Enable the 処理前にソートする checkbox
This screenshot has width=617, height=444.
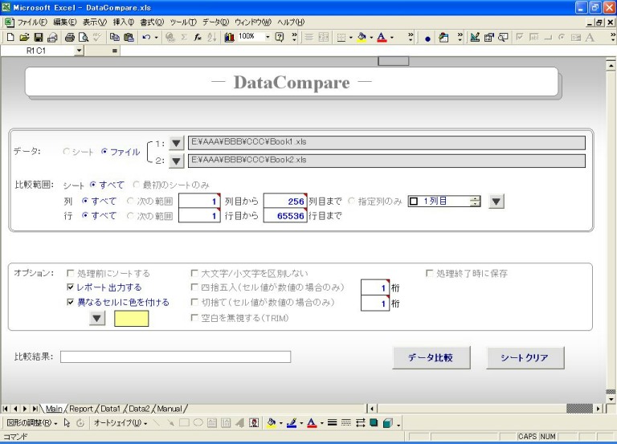point(71,274)
